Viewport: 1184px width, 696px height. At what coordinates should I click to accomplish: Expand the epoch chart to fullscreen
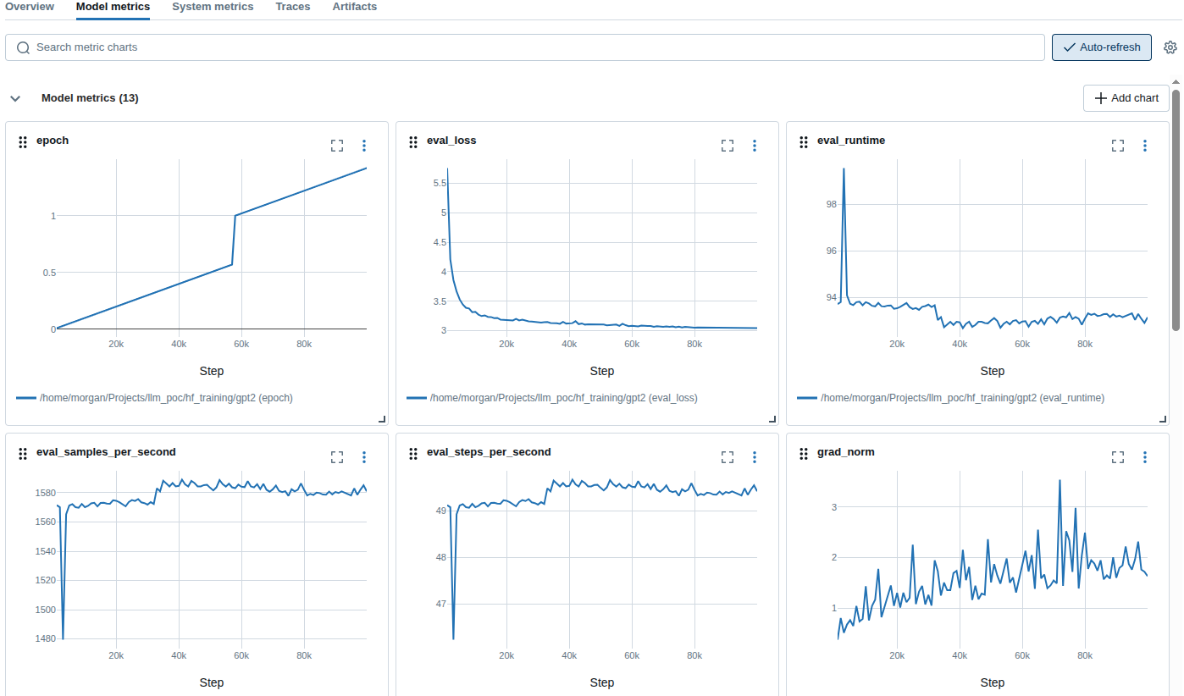[x=337, y=146]
